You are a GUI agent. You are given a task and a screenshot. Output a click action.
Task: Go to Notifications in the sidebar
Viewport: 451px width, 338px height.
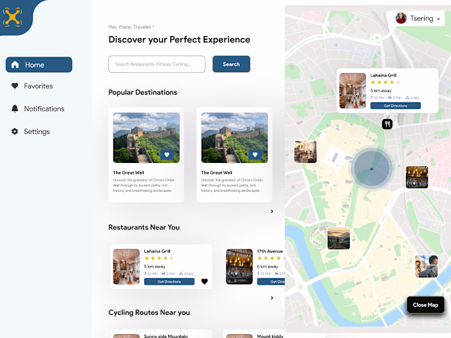pos(37,109)
